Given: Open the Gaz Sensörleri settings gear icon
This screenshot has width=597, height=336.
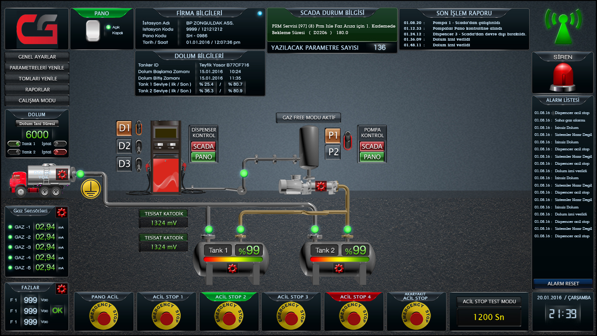Looking at the screenshot, I should pyautogui.click(x=62, y=212).
